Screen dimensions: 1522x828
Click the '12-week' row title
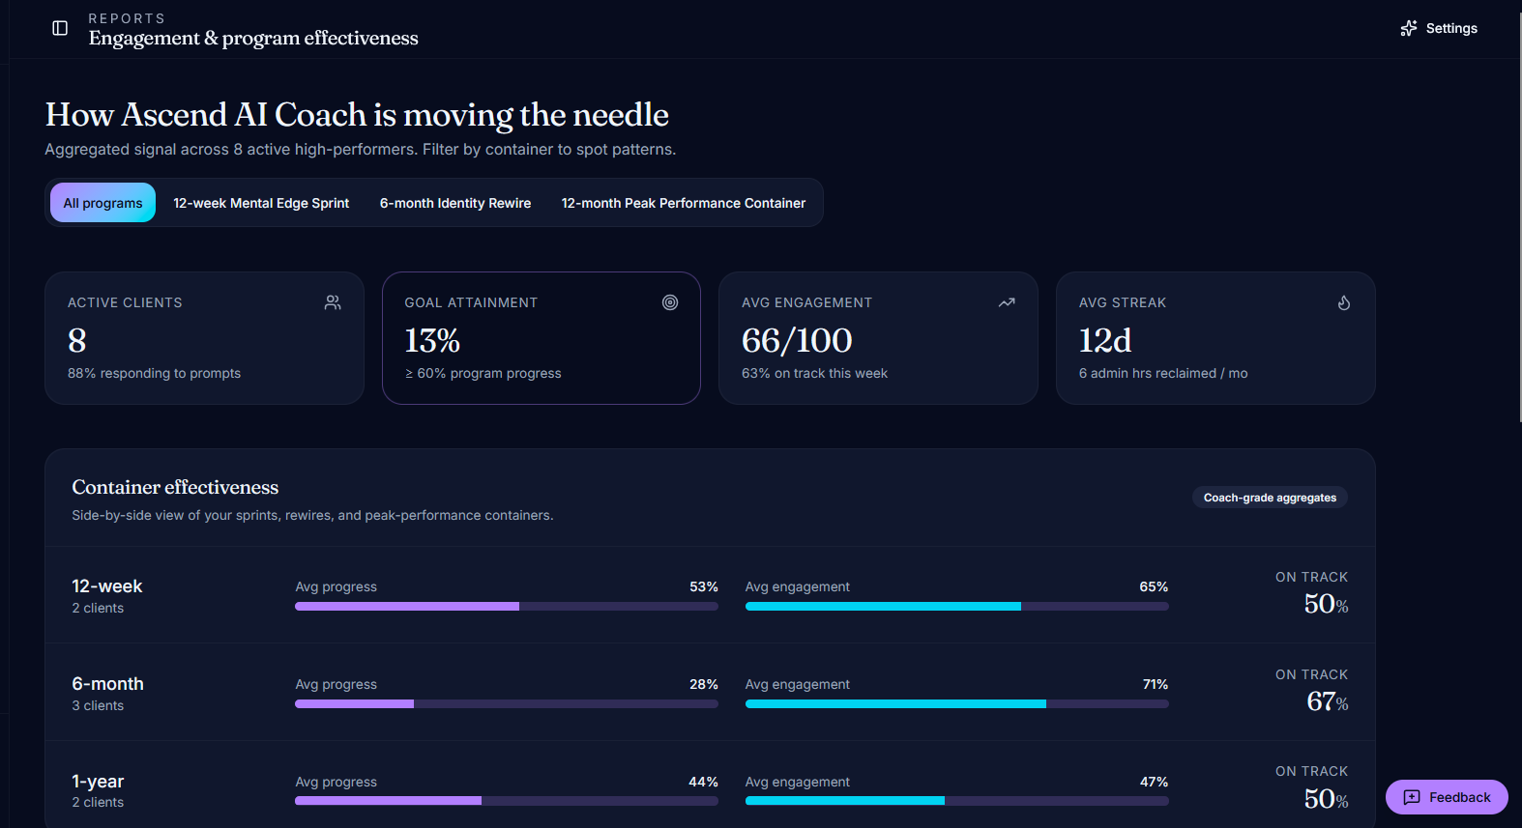click(107, 586)
